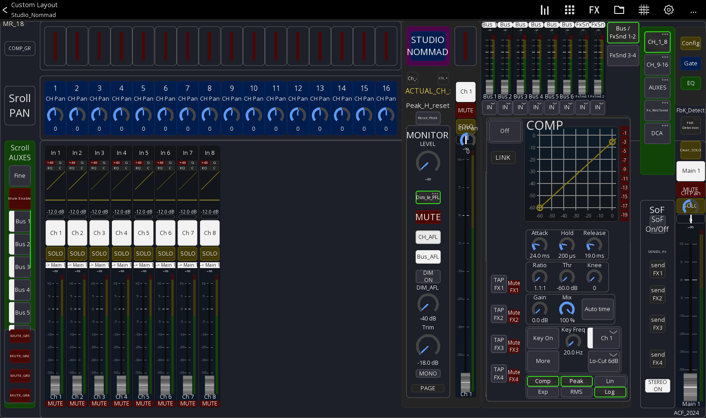Mute channel 5 at strip bottom
The height and width of the screenshot is (418, 706).
144,404
